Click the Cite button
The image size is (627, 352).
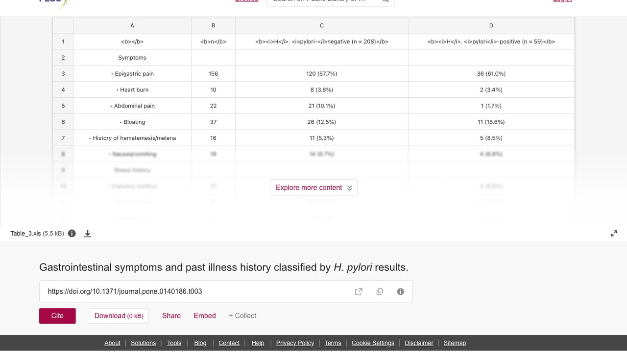click(x=57, y=316)
